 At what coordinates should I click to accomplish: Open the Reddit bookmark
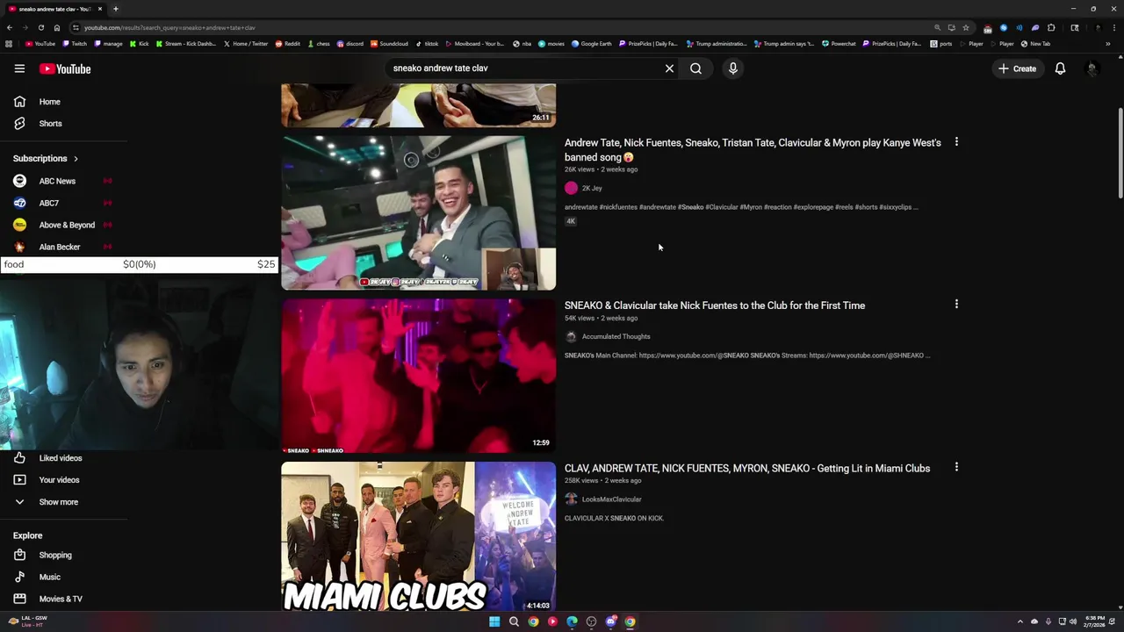coord(287,44)
